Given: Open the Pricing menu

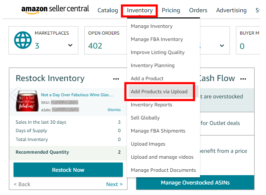Looking at the screenshot, I should pos(171,10).
